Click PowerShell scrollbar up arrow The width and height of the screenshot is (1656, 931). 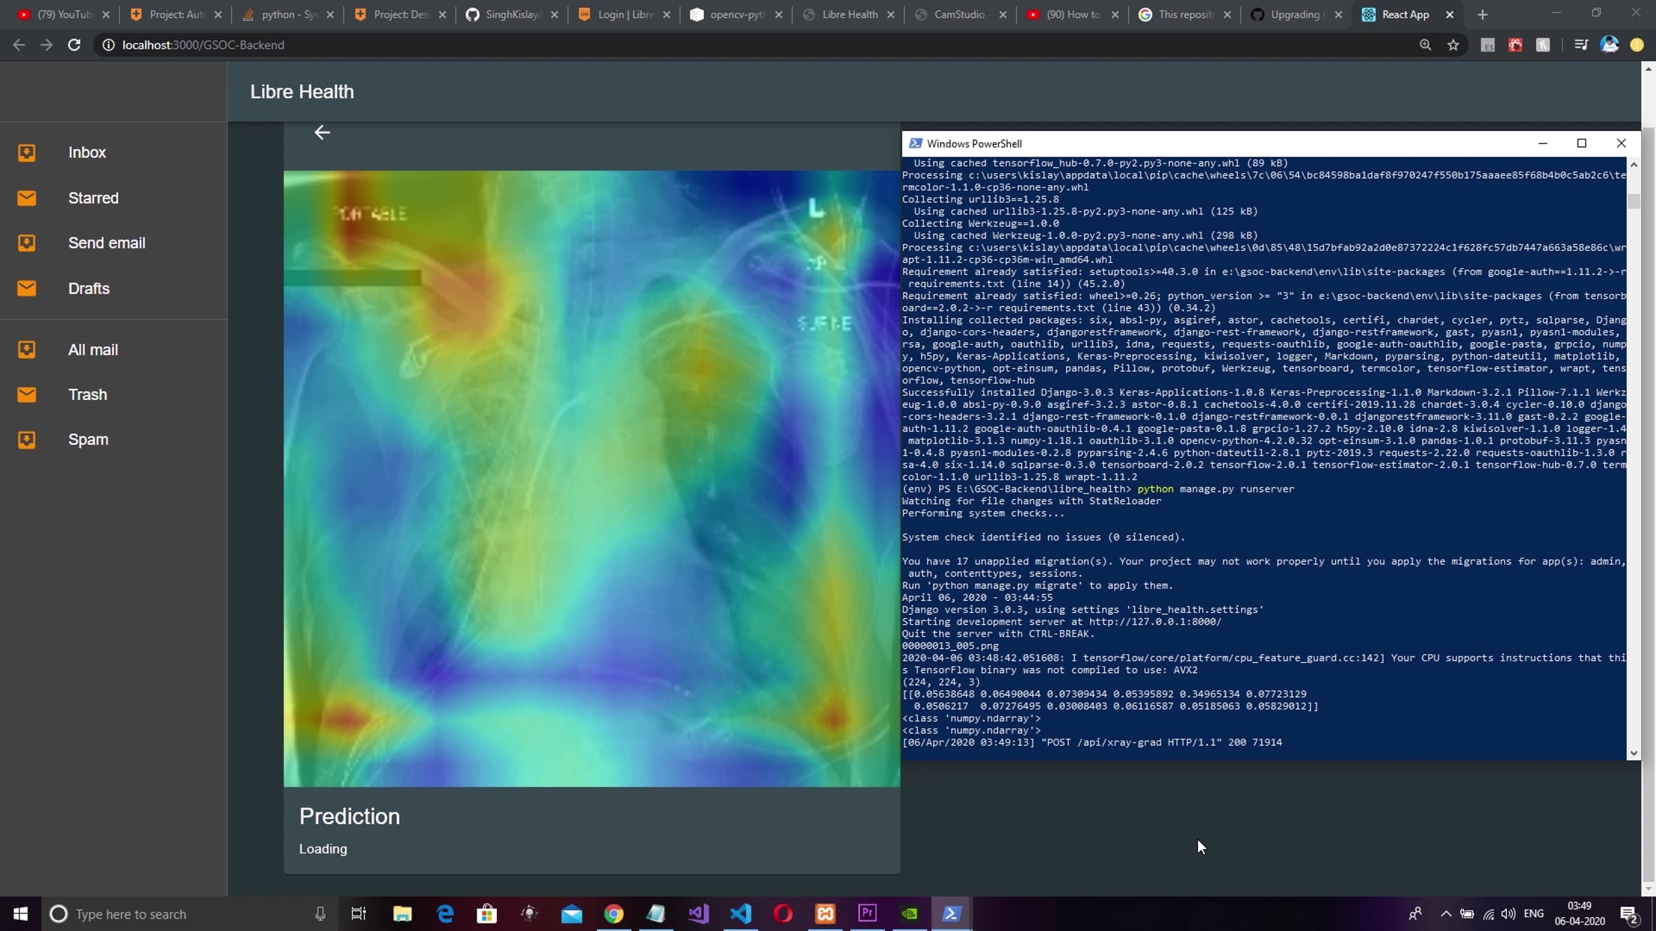[x=1633, y=164]
